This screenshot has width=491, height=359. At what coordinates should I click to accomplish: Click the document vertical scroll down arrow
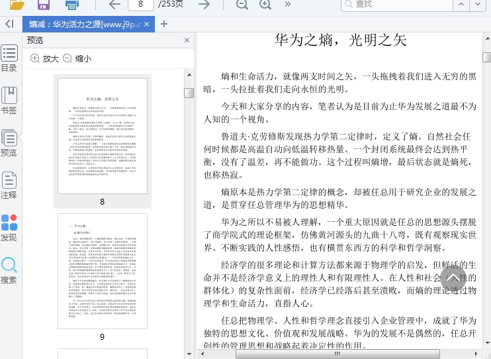pos(487,343)
